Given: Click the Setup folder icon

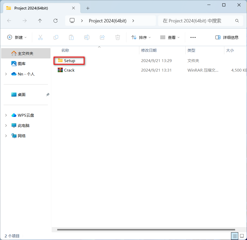Looking at the screenshot, I should [60, 60].
